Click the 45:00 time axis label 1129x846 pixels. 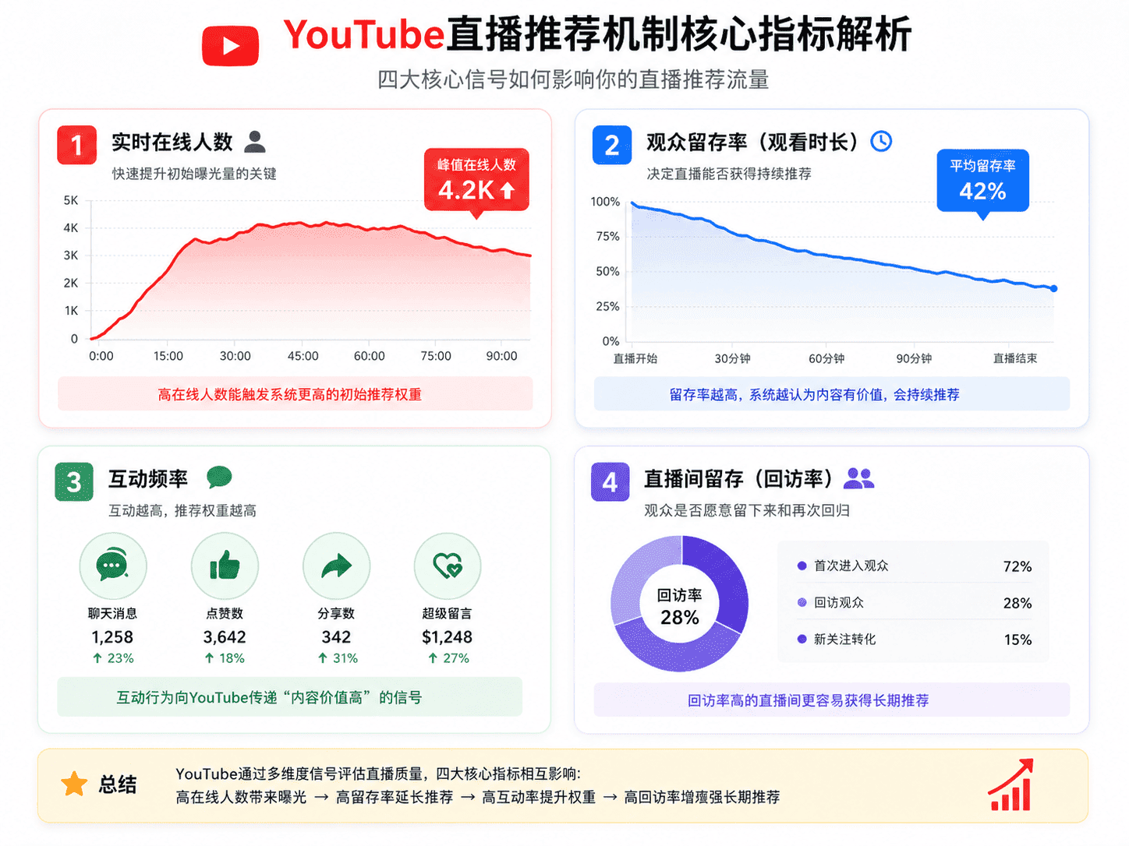pyautogui.click(x=303, y=356)
